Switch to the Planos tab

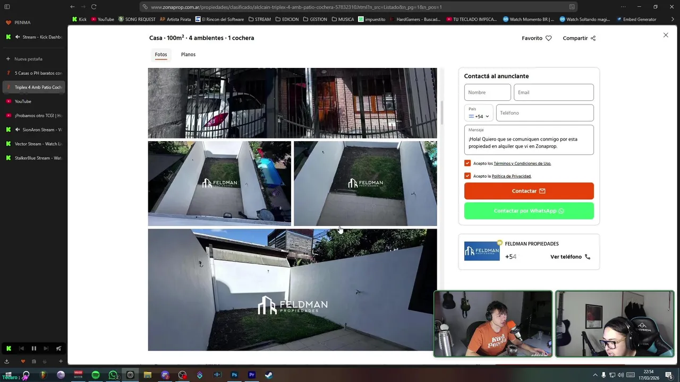(188, 55)
